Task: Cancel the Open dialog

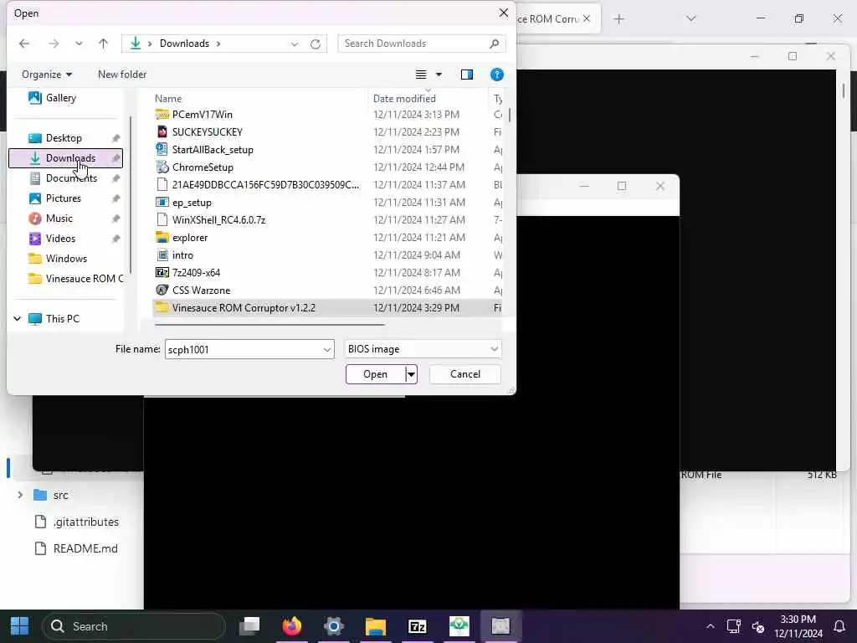Action: [465, 374]
